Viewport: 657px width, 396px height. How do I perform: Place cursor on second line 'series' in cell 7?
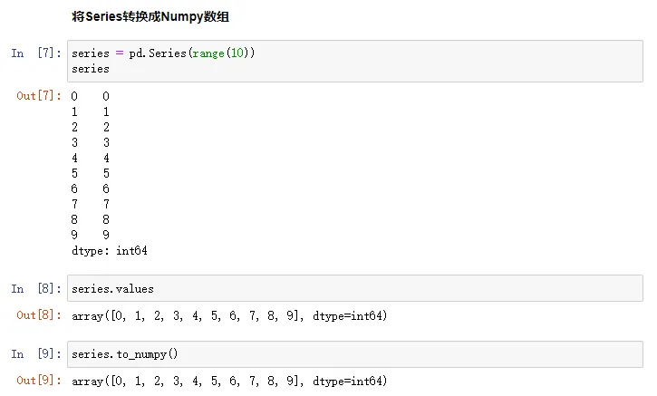[x=91, y=69]
